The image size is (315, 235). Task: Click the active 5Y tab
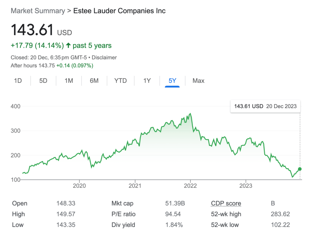(172, 81)
